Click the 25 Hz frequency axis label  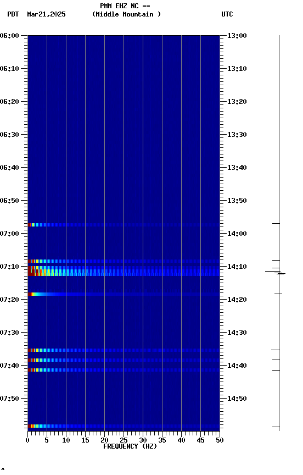[124, 440]
